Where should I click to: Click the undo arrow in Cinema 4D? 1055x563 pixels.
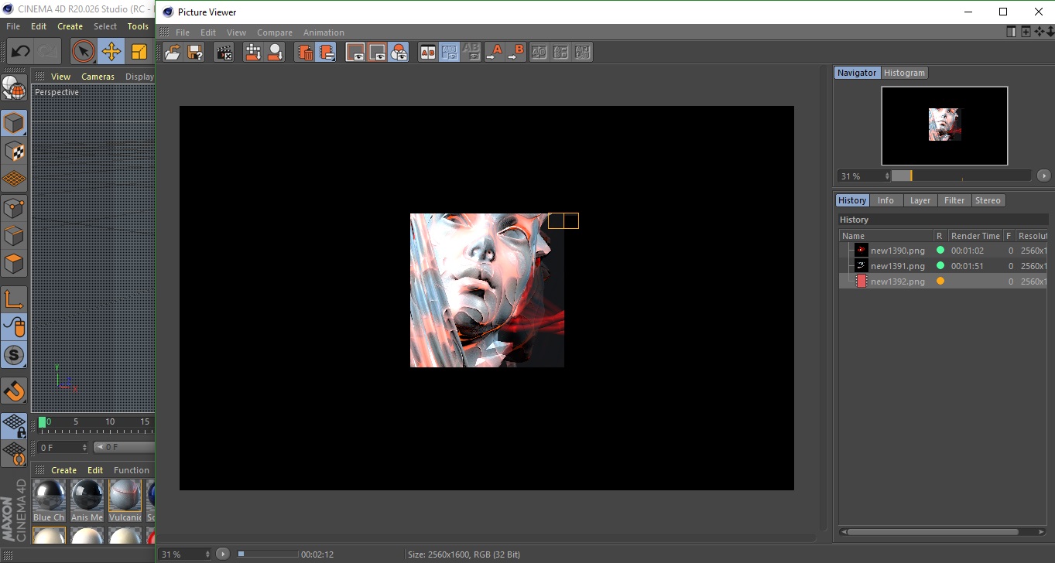(21, 52)
